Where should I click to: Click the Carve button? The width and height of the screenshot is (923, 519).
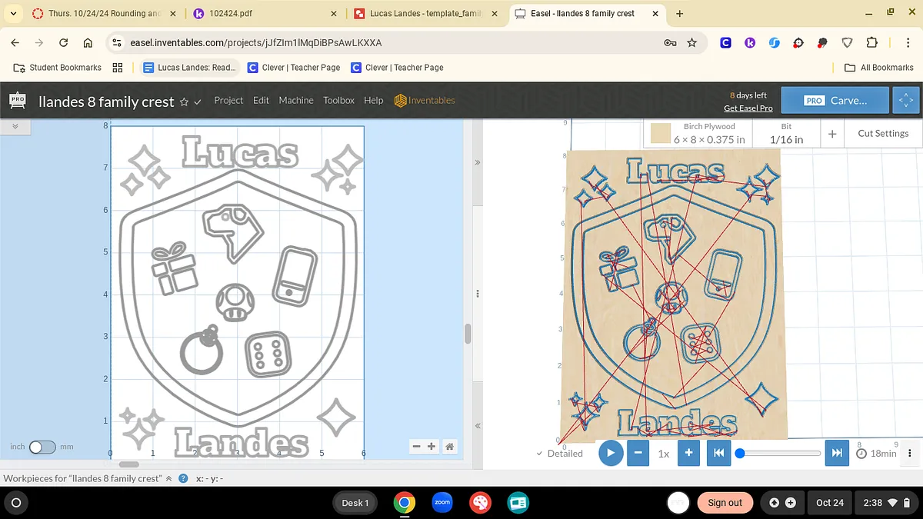[835, 101]
